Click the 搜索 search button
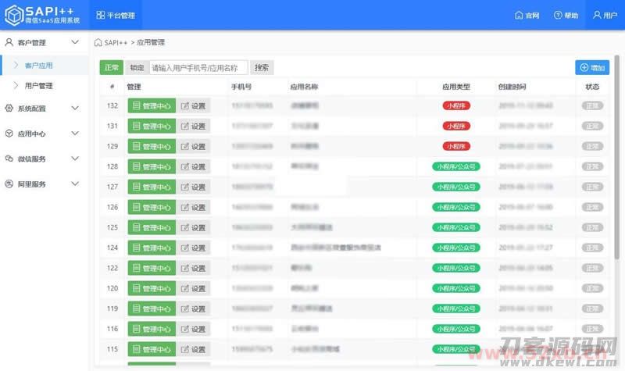 [262, 68]
